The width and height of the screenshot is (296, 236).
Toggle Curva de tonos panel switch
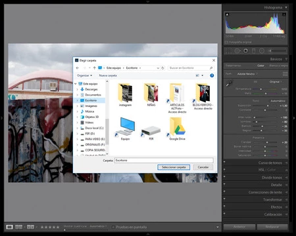pyautogui.click(x=224, y=162)
